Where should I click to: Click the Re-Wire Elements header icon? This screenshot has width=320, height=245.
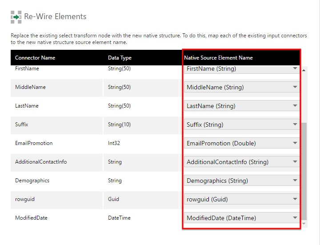tap(16, 17)
